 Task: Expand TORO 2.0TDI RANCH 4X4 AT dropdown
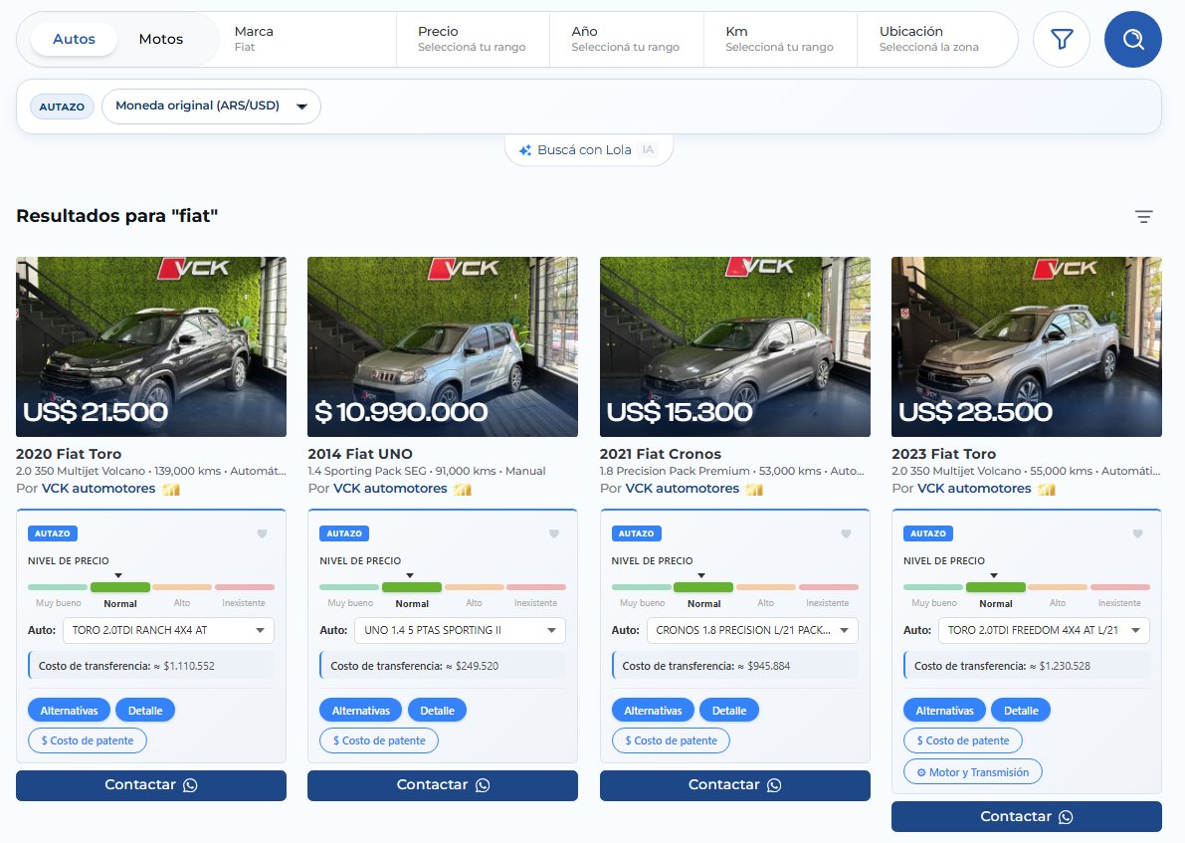(x=168, y=631)
